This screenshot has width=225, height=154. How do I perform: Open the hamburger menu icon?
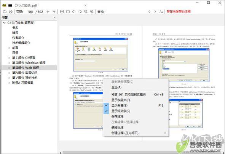tap(10, 5)
